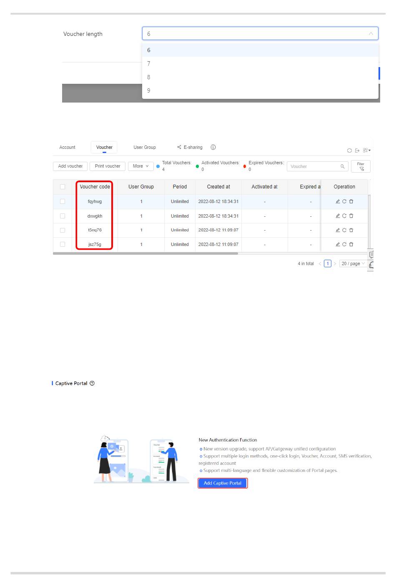Viewport: 396px width, 587px height.
Task: Open the 20 / page size dropdown
Action: tap(353, 263)
